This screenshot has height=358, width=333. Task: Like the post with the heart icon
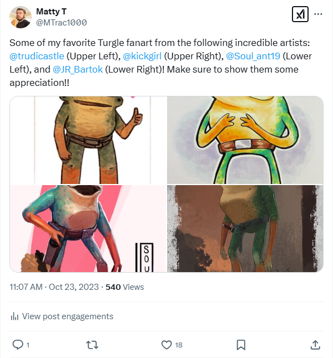pos(167,345)
